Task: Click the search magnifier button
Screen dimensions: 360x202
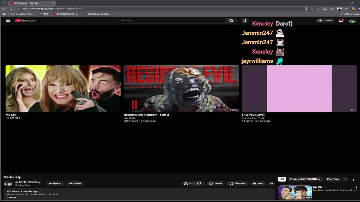Action: 231,20
